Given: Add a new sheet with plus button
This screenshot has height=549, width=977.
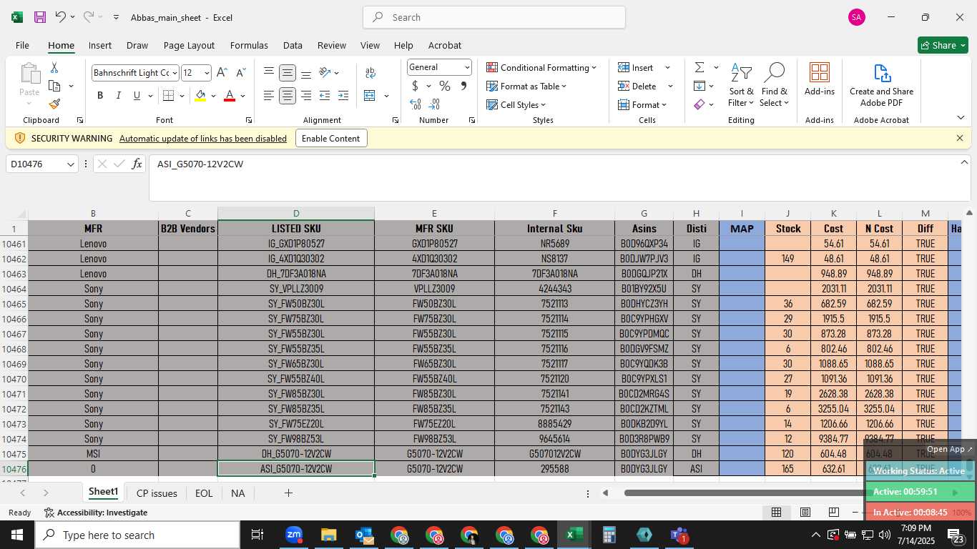Looking at the screenshot, I should [289, 493].
